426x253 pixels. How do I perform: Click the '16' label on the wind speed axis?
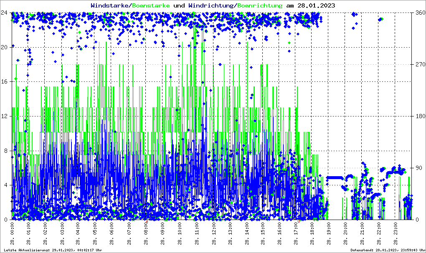coord(4,82)
